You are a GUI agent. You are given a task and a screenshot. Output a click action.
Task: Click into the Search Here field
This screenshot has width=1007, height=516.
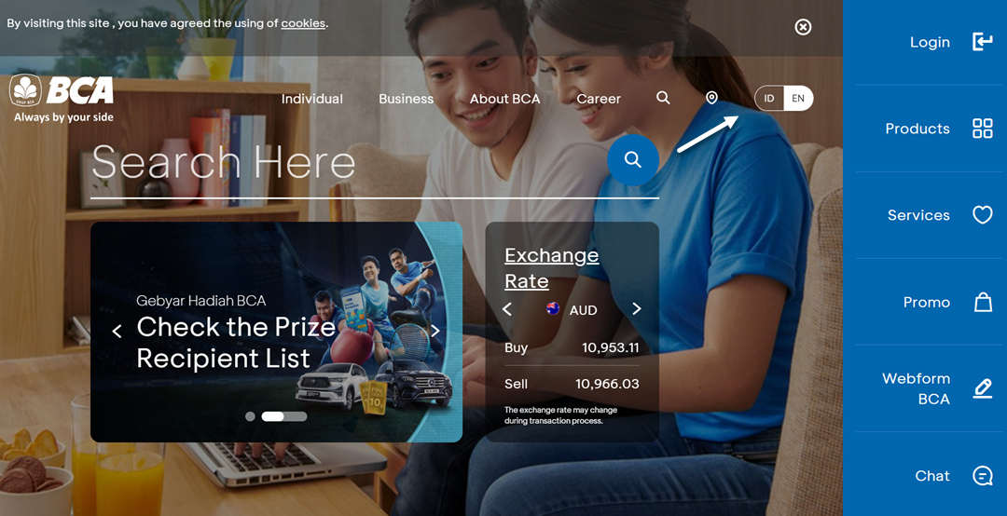[345, 163]
